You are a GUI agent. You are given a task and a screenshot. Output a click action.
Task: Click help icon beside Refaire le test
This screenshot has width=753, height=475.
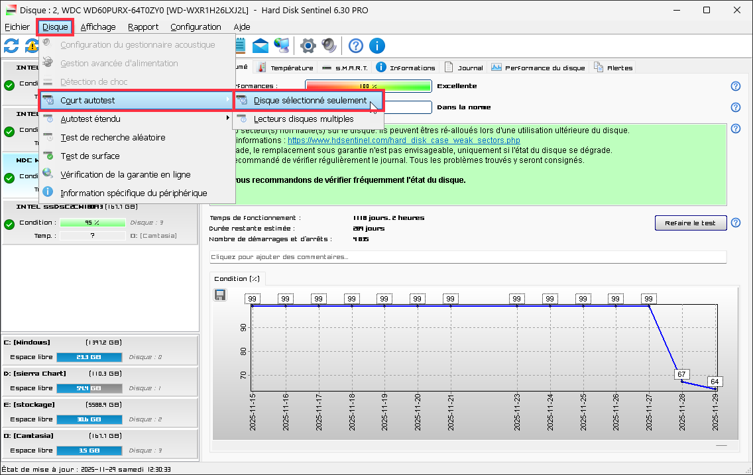735,223
